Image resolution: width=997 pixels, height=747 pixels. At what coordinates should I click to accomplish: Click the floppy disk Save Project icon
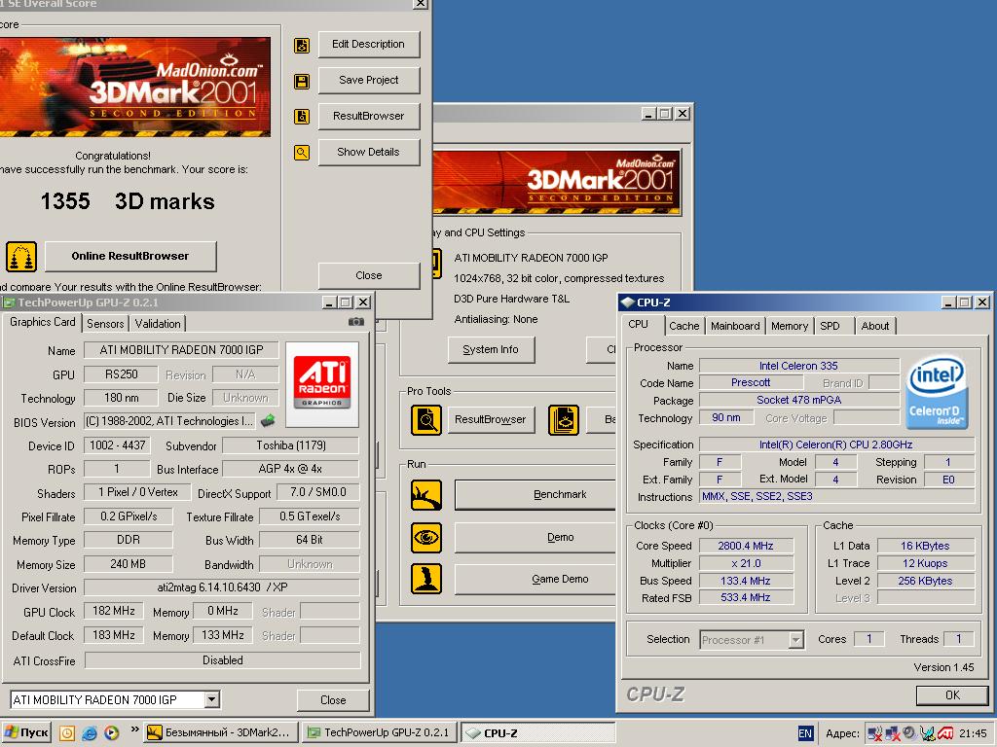click(302, 81)
